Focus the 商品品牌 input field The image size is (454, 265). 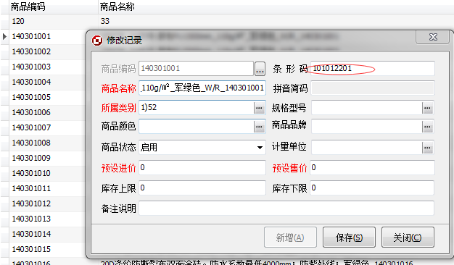pyautogui.click(x=366, y=127)
